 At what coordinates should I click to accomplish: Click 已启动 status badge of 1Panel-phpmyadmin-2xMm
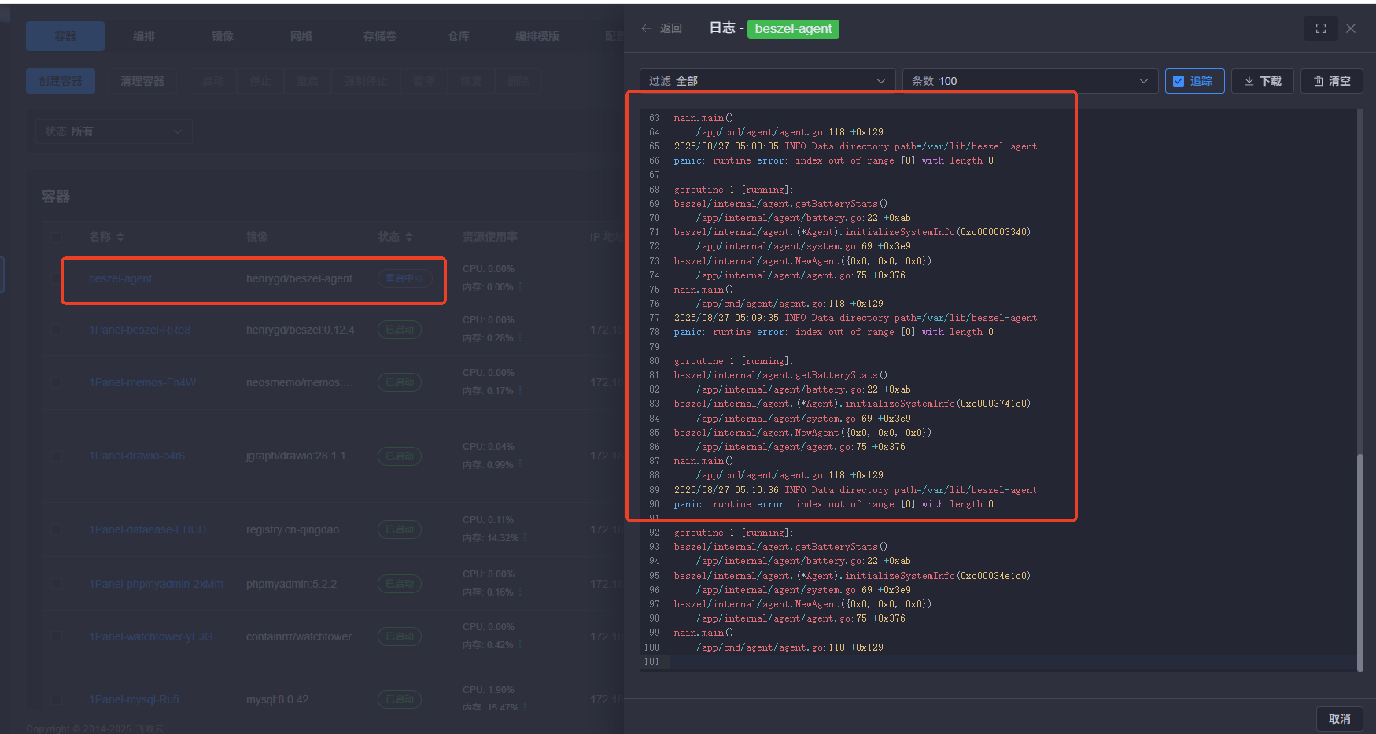point(400,584)
